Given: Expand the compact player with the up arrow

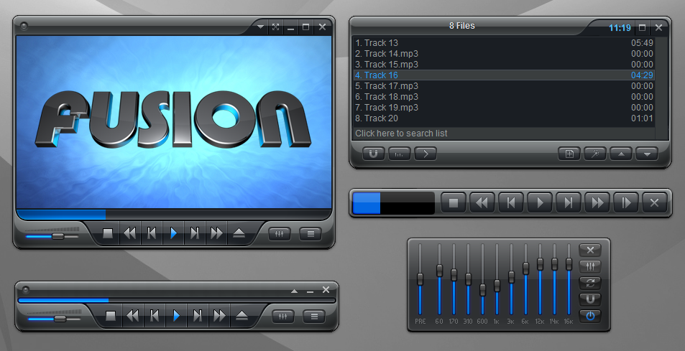Looking at the screenshot, I should 295,291.
